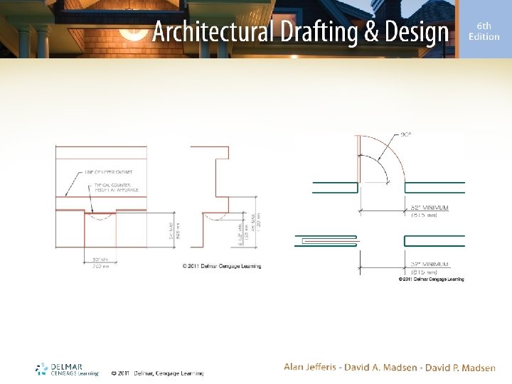Viewport: 512px width, 384px height.
Task: Click the Alan Jefferis author name
Action: pos(310,368)
